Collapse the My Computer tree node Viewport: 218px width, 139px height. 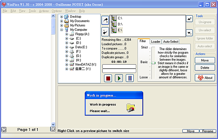[x=61, y=30]
